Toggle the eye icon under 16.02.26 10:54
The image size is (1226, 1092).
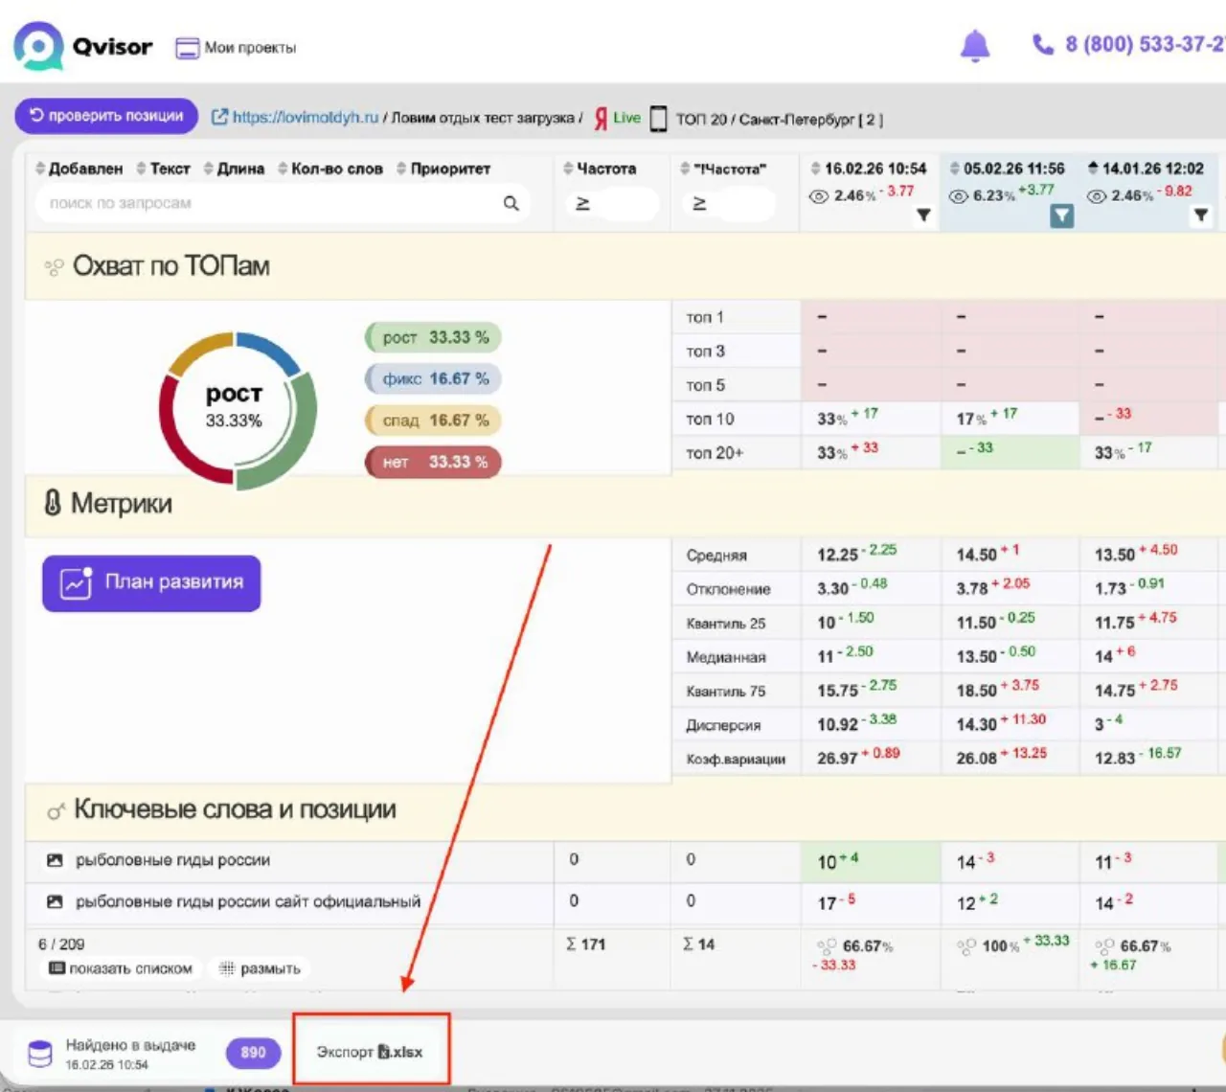(x=819, y=196)
